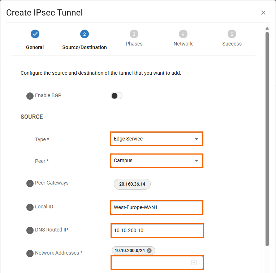
Task: Remove the 10.10.200.0/24 network address chip
Action: (149, 251)
